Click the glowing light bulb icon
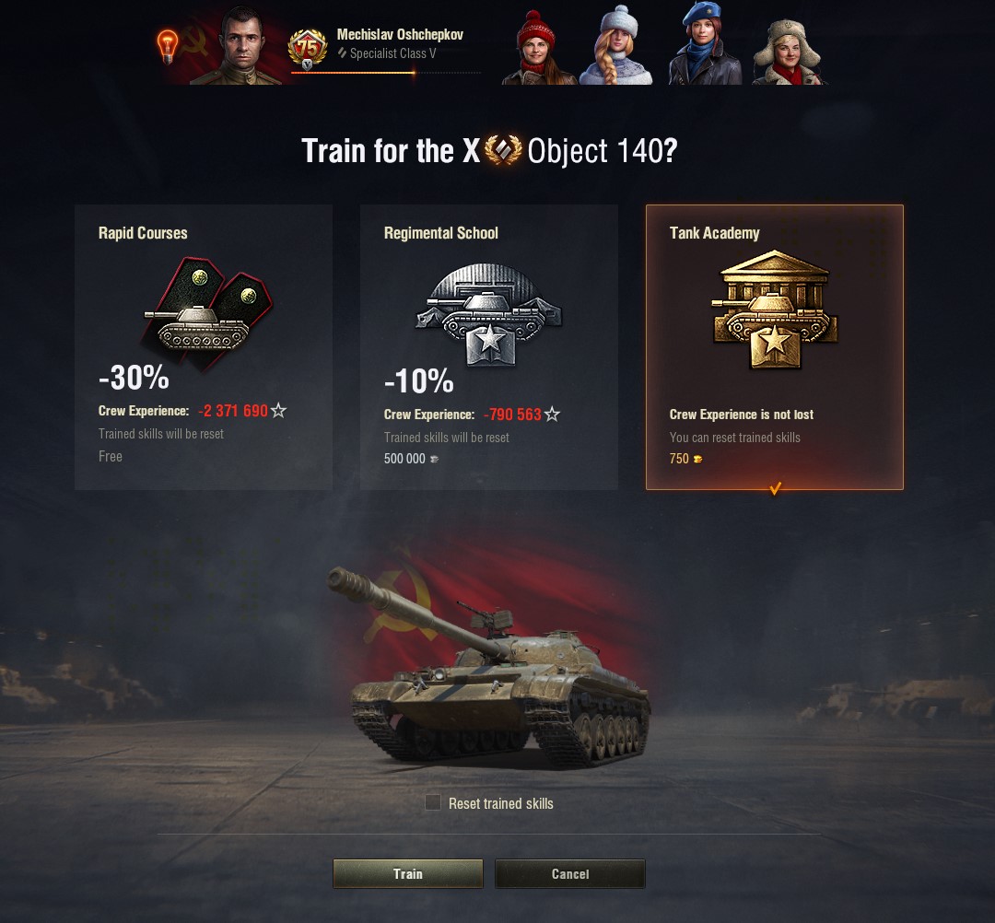The width and height of the screenshot is (995, 923). [x=167, y=46]
